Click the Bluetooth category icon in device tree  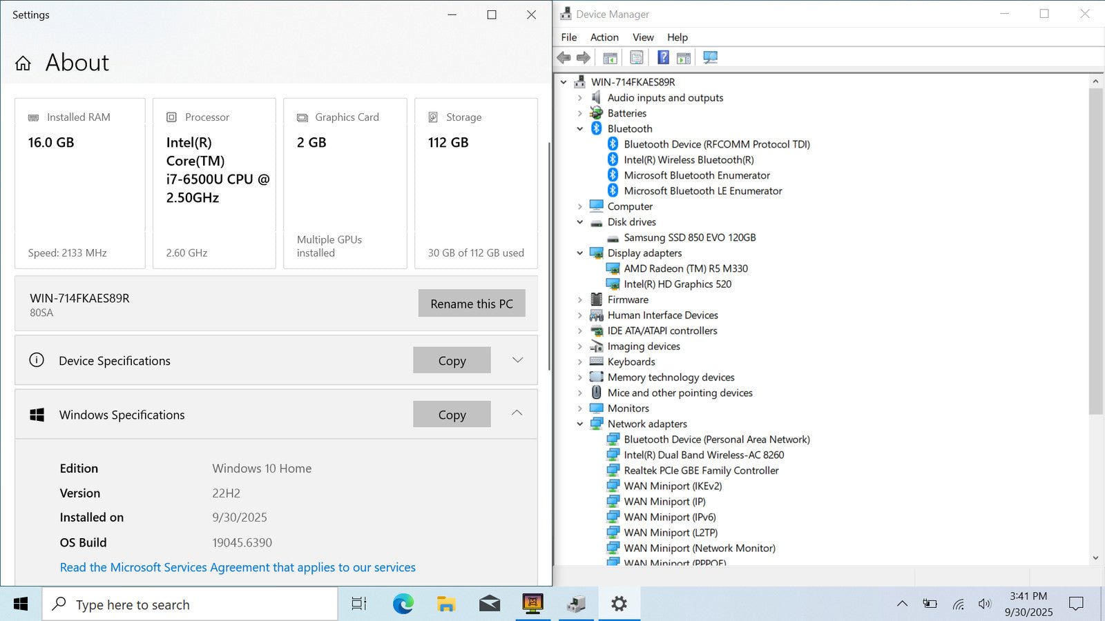(597, 128)
